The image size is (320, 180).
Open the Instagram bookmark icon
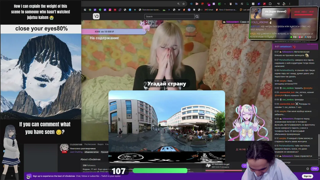tap(110, 10)
